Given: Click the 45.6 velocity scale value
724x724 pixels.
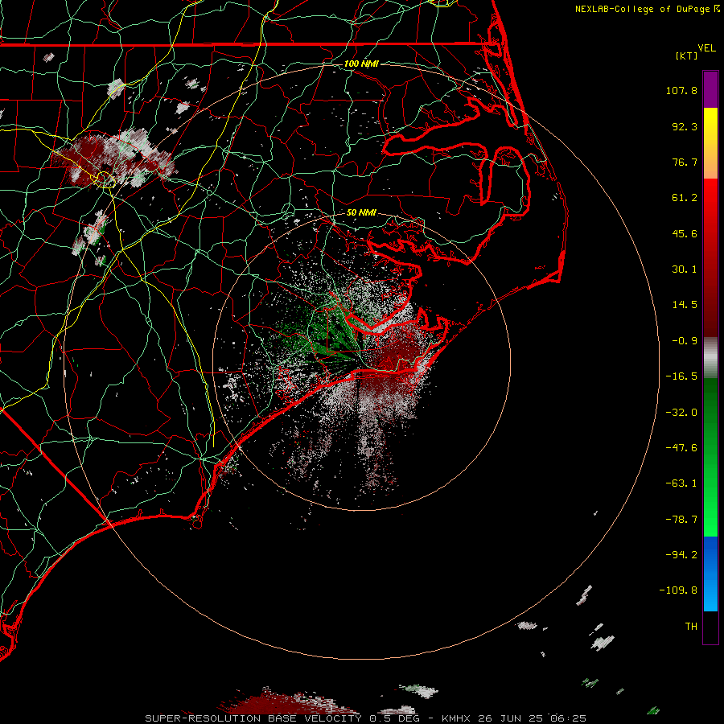Looking at the screenshot, I should 685,233.
